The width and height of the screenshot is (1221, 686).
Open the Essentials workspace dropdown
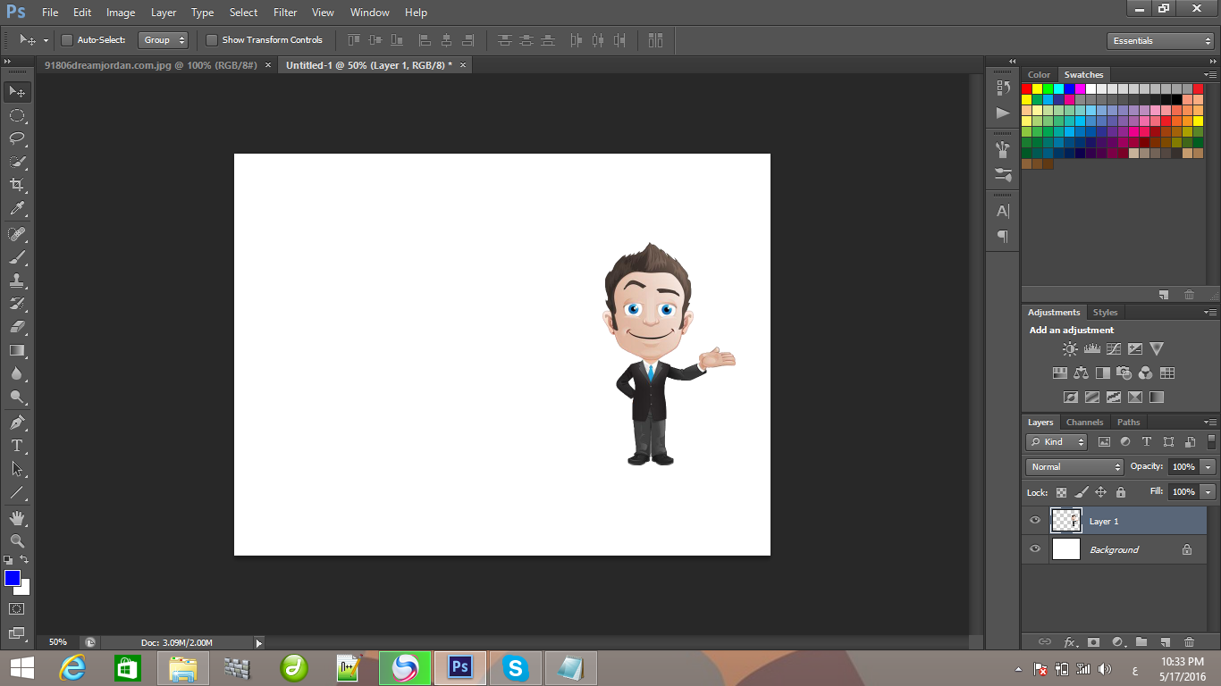pyautogui.click(x=1159, y=41)
